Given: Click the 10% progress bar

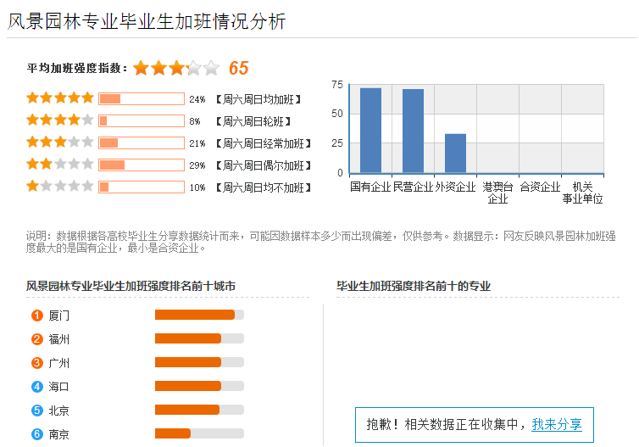Looking at the screenshot, I should click(x=142, y=187).
